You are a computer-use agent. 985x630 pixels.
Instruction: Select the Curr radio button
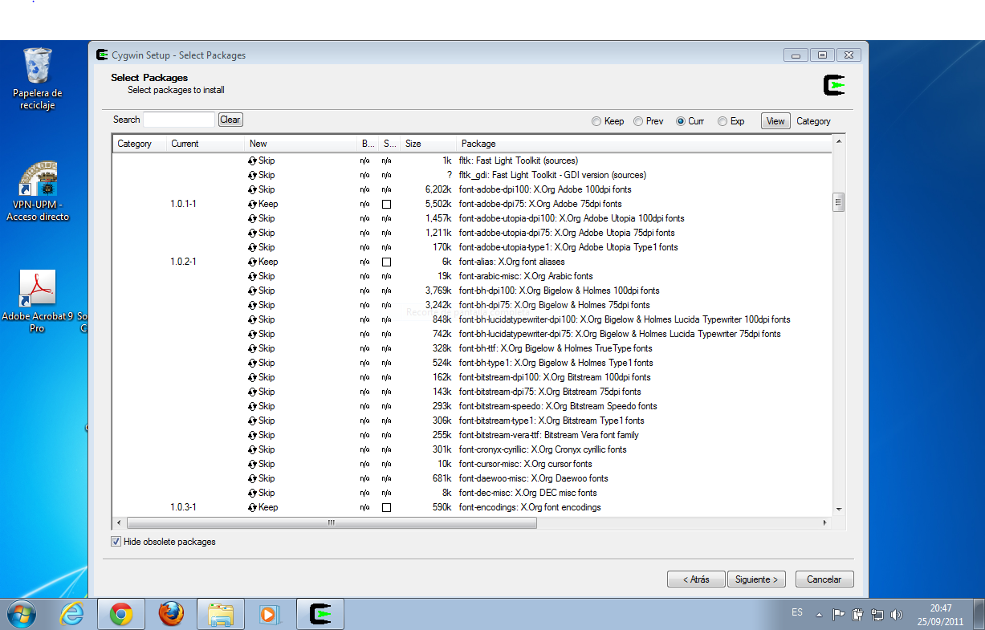click(x=681, y=122)
